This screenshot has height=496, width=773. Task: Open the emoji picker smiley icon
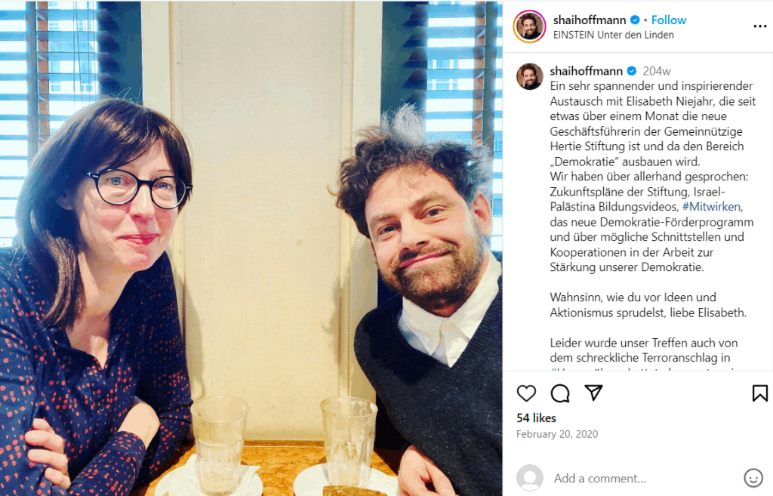tap(753, 478)
